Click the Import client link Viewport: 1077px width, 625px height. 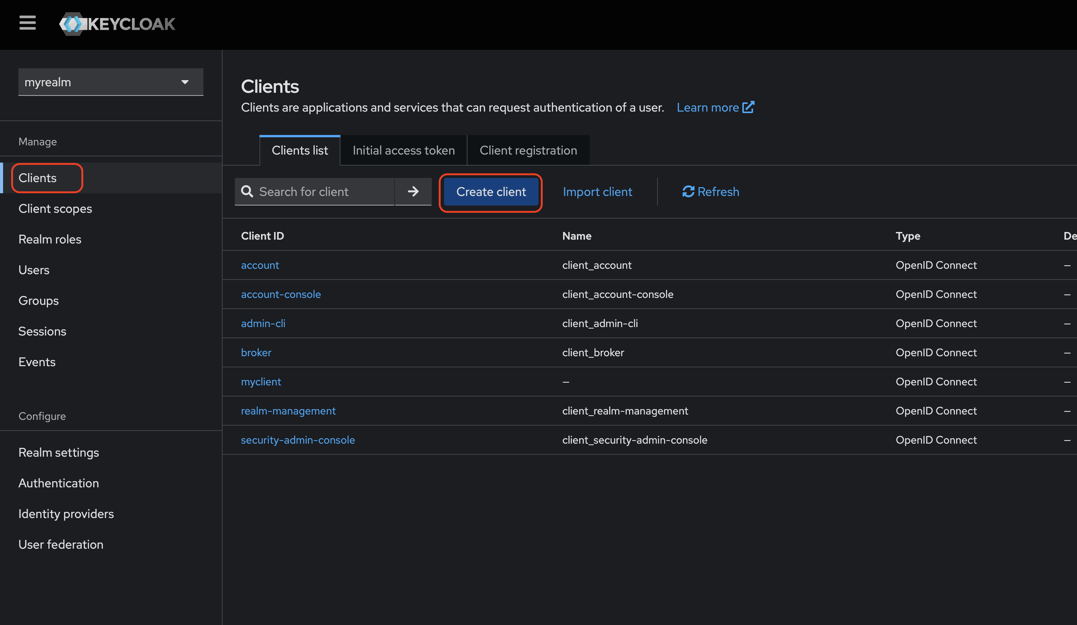[x=597, y=192]
